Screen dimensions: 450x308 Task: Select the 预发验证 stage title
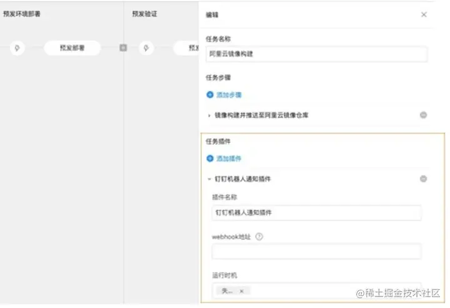(144, 14)
